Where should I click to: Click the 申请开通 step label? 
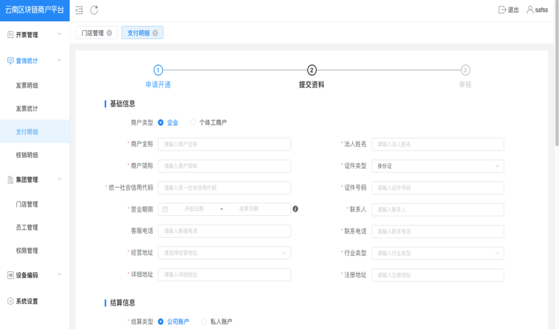pos(158,84)
